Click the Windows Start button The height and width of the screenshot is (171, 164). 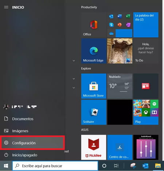tap(6, 166)
